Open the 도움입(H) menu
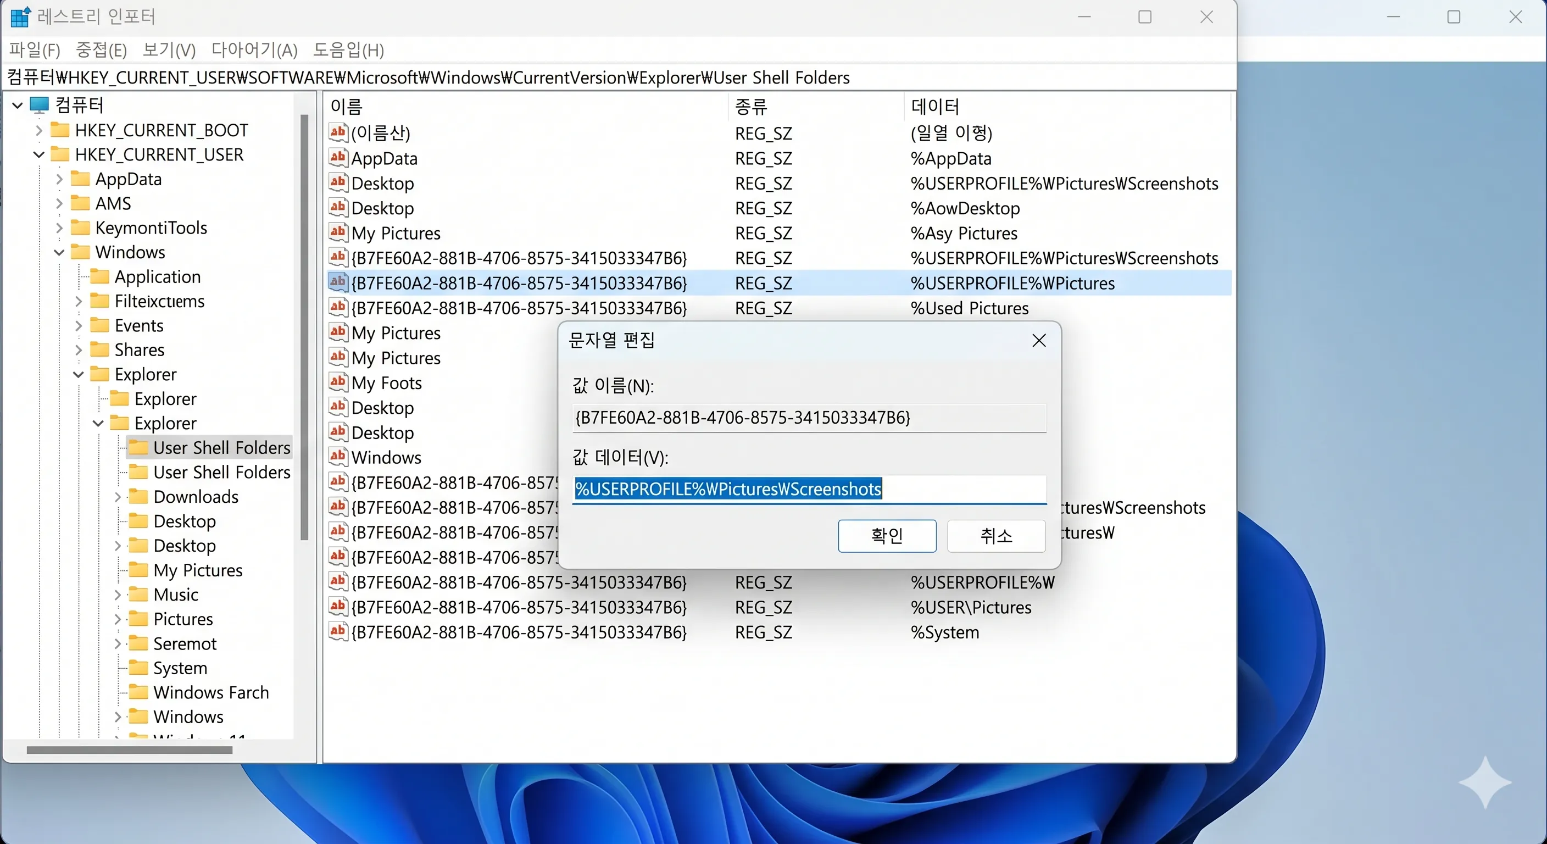Image resolution: width=1547 pixels, height=844 pixels. (348, 50)
